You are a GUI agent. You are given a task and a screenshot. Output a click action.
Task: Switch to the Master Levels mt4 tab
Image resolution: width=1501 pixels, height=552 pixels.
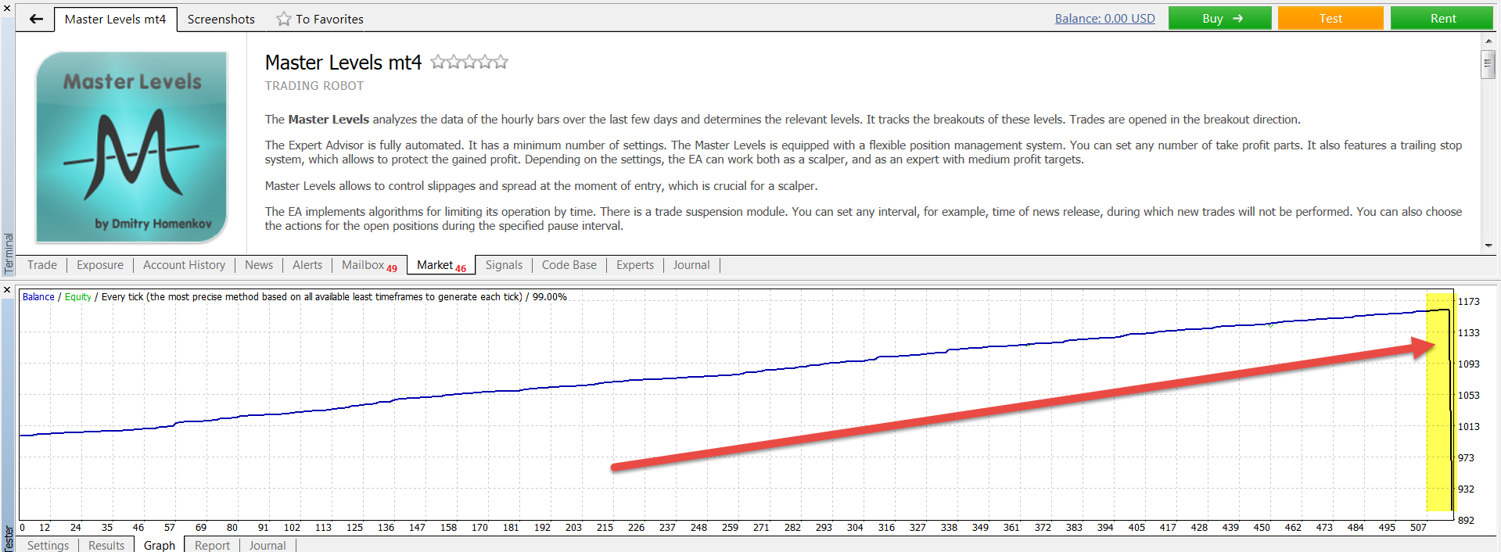click(116, 19)
